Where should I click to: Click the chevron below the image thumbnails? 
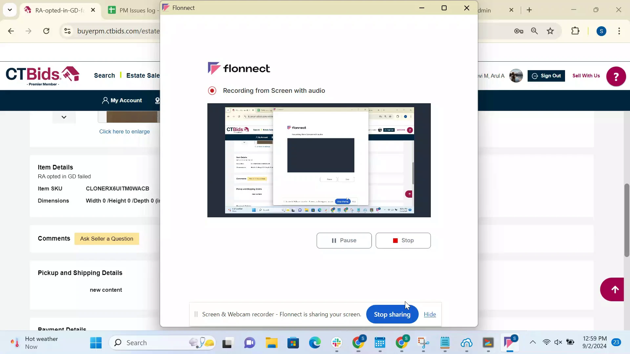coord(64,117)
